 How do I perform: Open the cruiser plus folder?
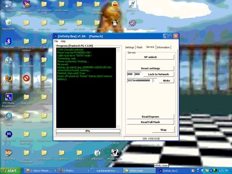44,25
